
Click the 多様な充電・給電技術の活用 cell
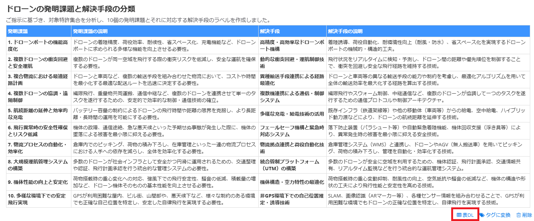(292, 114)
